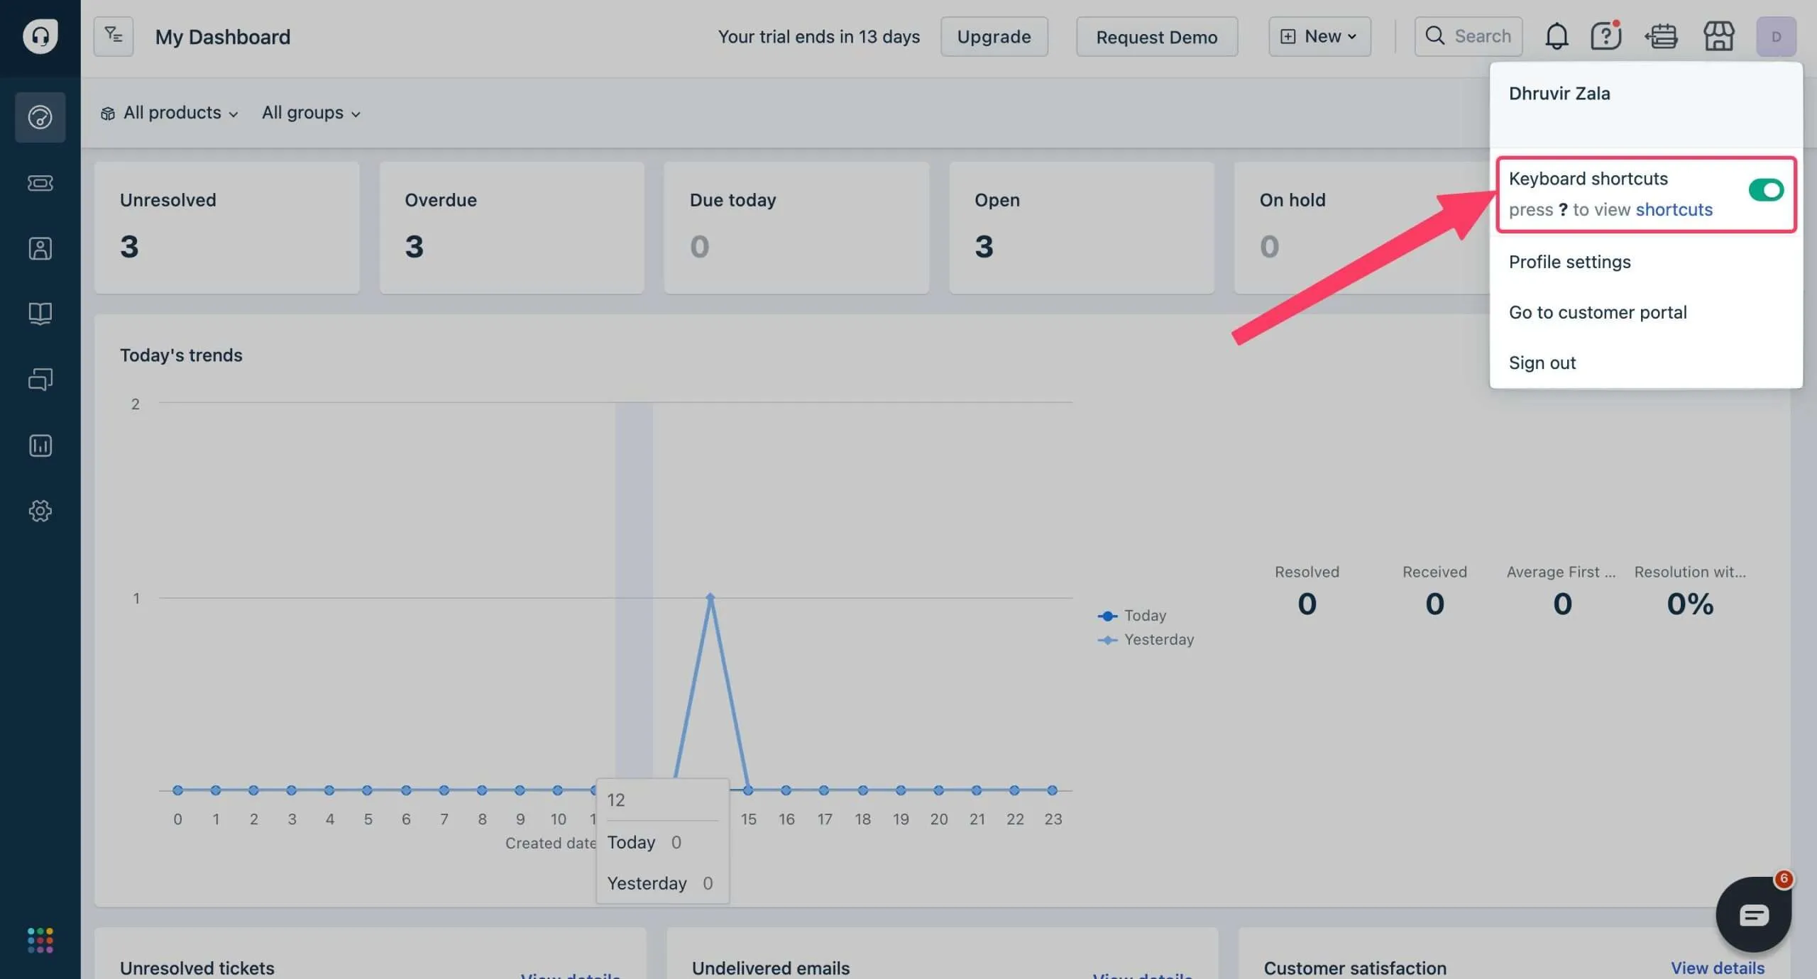Toggle the Yesterday series in chart legend
This screenshot has height=979, width=1817.
point(1146,639)
